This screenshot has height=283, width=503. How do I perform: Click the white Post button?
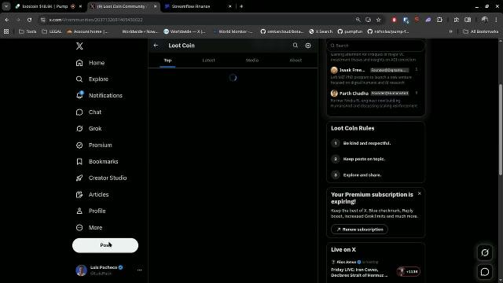click(105, 245)
